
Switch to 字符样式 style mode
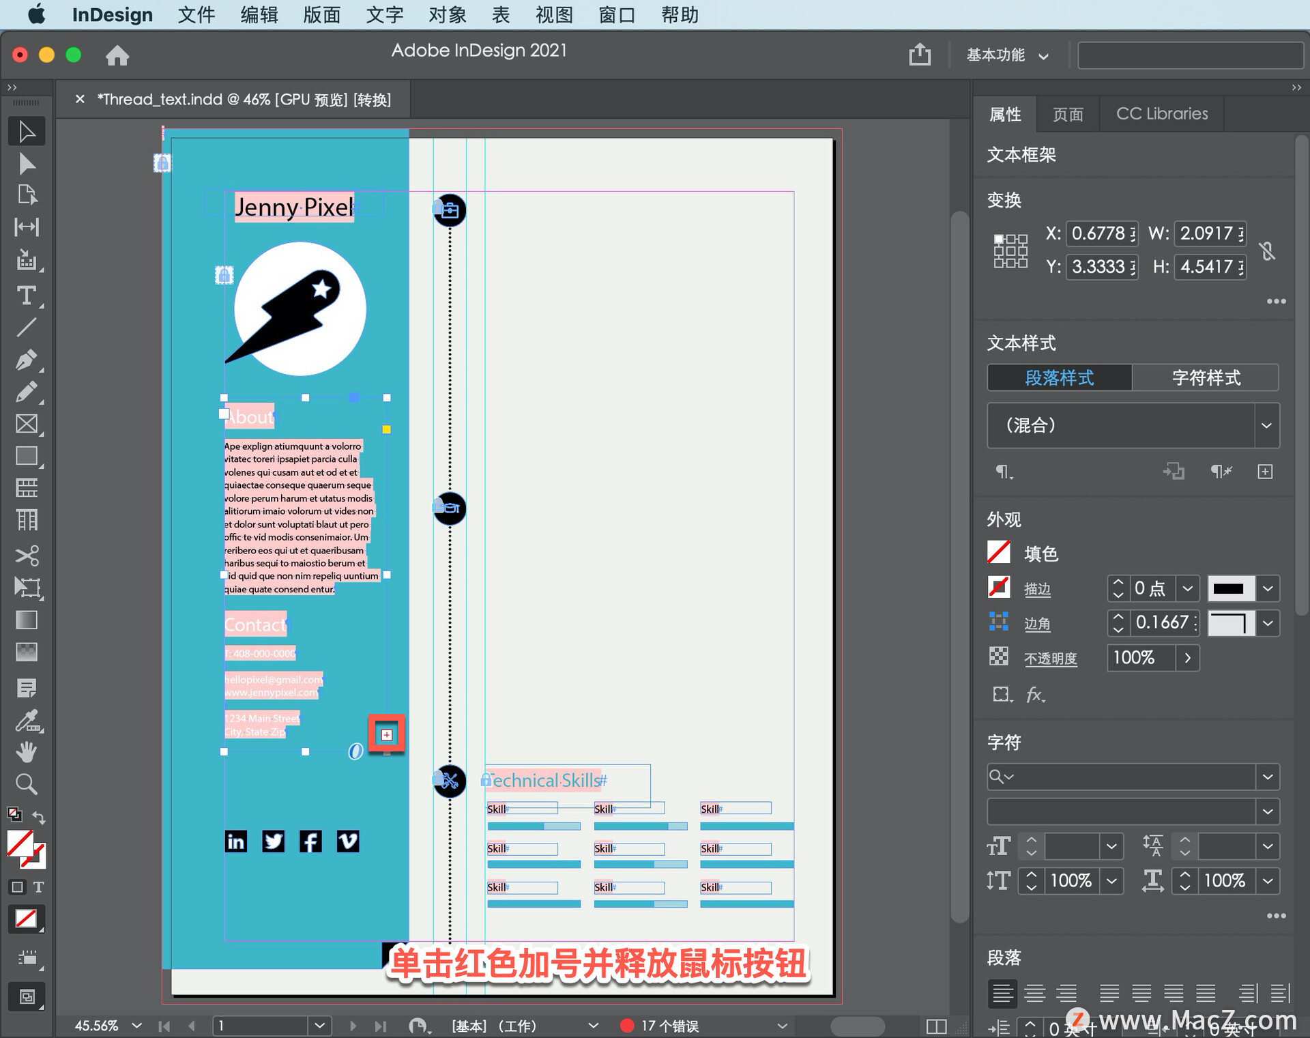coord(1206,377)
